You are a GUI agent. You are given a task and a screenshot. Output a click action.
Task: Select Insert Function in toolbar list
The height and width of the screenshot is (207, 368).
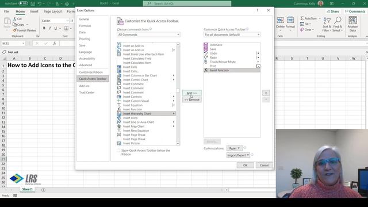click(x=232, y=70)
